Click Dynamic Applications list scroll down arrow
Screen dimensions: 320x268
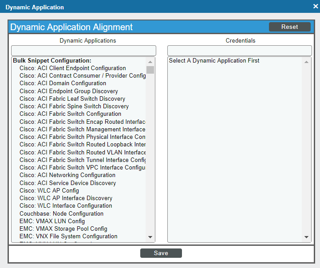[x=150, y=237]
